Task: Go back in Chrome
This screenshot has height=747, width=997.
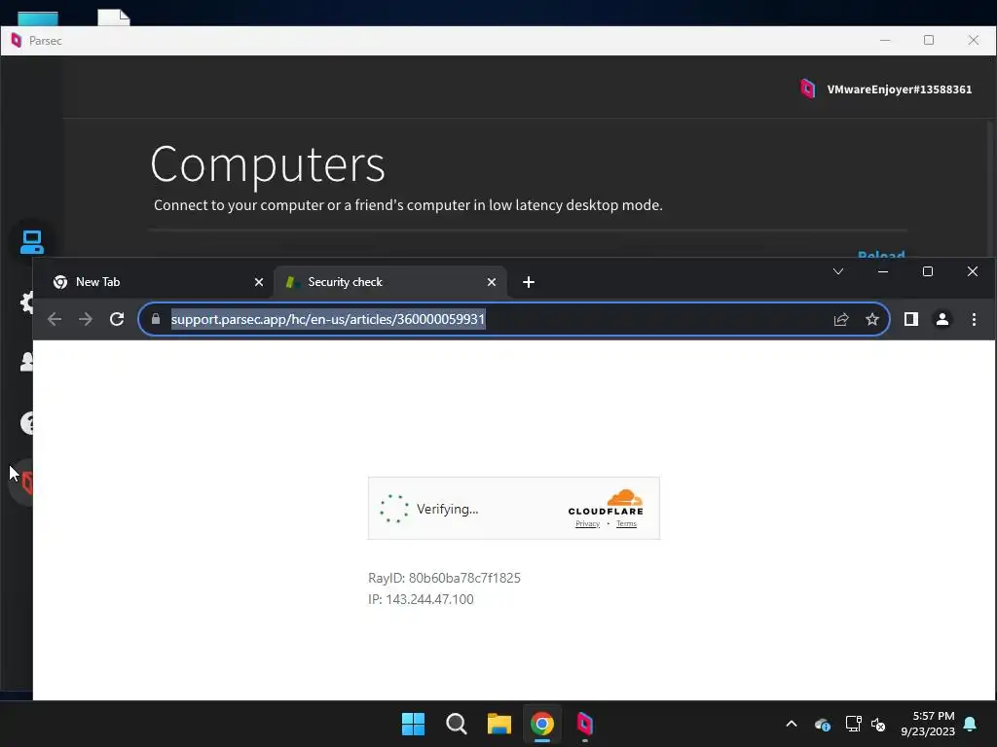Action: tap(55, 319)
